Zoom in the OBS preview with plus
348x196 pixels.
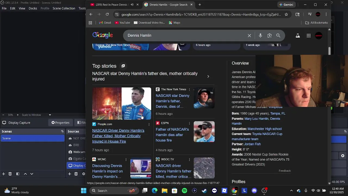[18, 115]
